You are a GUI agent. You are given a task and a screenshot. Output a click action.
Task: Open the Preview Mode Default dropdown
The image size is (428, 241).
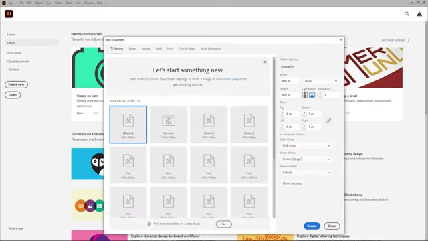(x=306, y=173)
